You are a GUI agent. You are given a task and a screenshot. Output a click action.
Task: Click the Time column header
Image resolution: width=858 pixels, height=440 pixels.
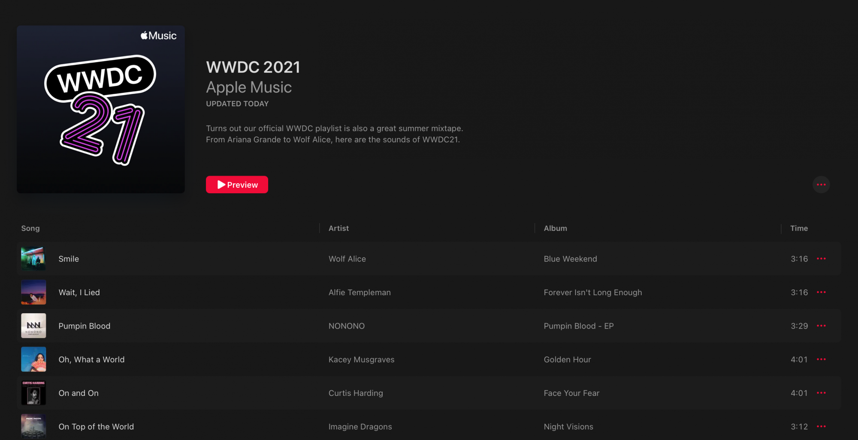(x=799, y=228)
